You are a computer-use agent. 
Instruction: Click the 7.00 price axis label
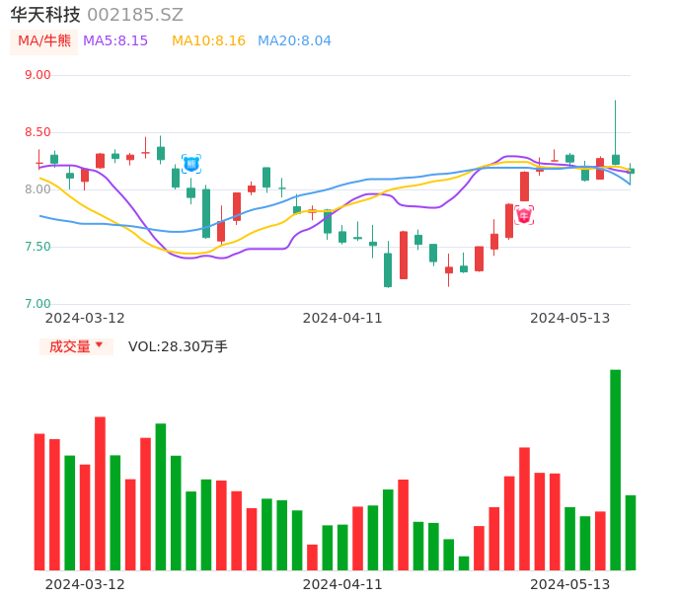[x=38, y=304]
